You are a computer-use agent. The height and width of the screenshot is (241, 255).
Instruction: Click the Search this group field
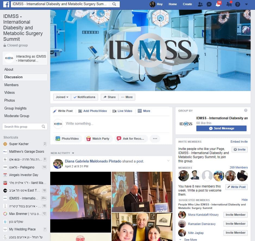click(x=22, y=127)
